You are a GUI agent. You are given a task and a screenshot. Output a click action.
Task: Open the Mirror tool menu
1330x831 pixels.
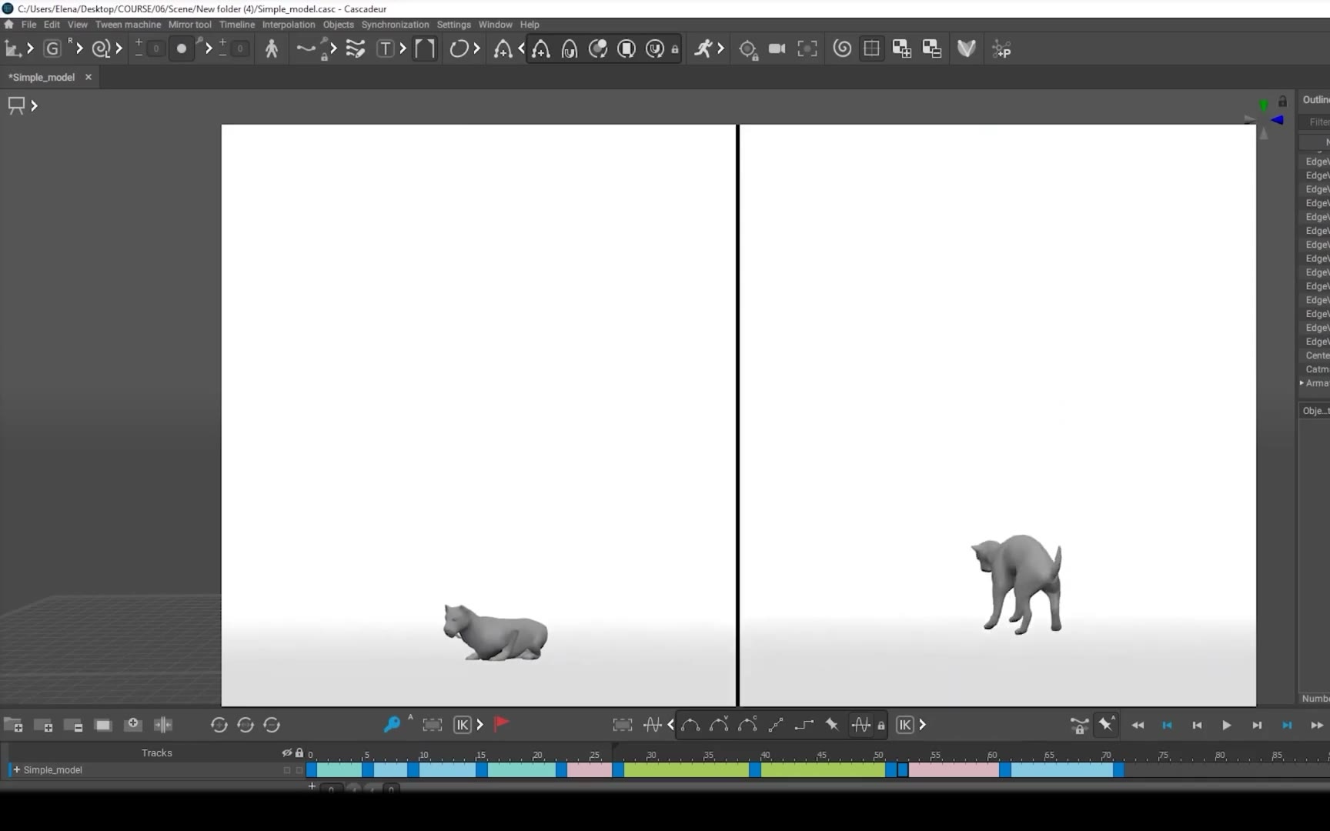click(190, 25)
